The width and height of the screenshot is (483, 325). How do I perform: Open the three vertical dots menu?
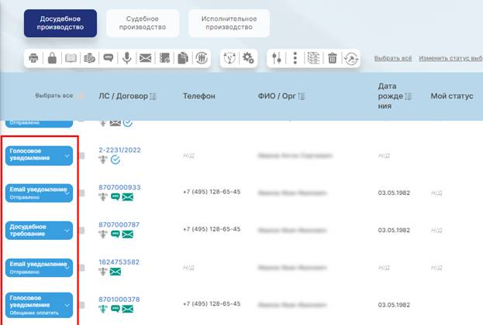[x=295, y=58]
